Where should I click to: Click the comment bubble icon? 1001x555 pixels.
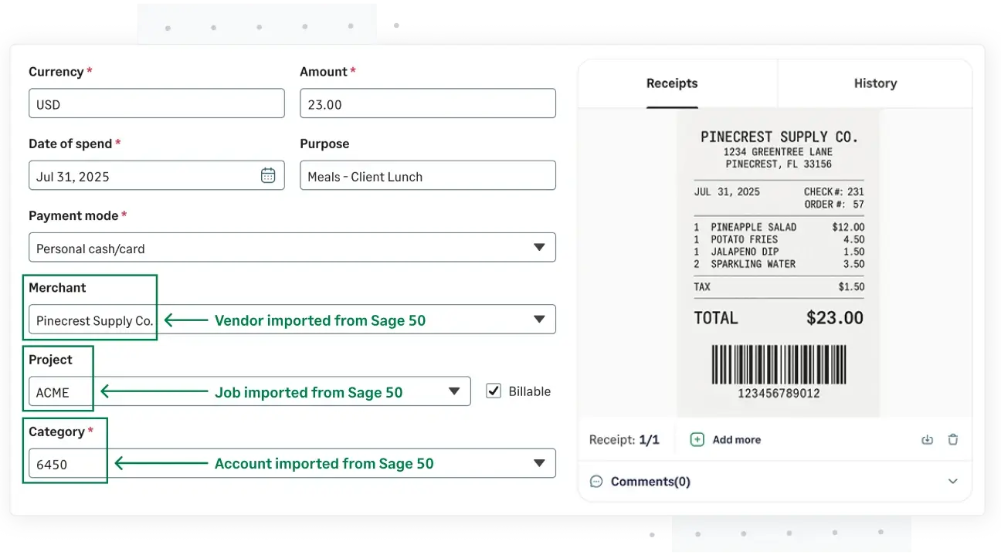click(x=596, y=481)
